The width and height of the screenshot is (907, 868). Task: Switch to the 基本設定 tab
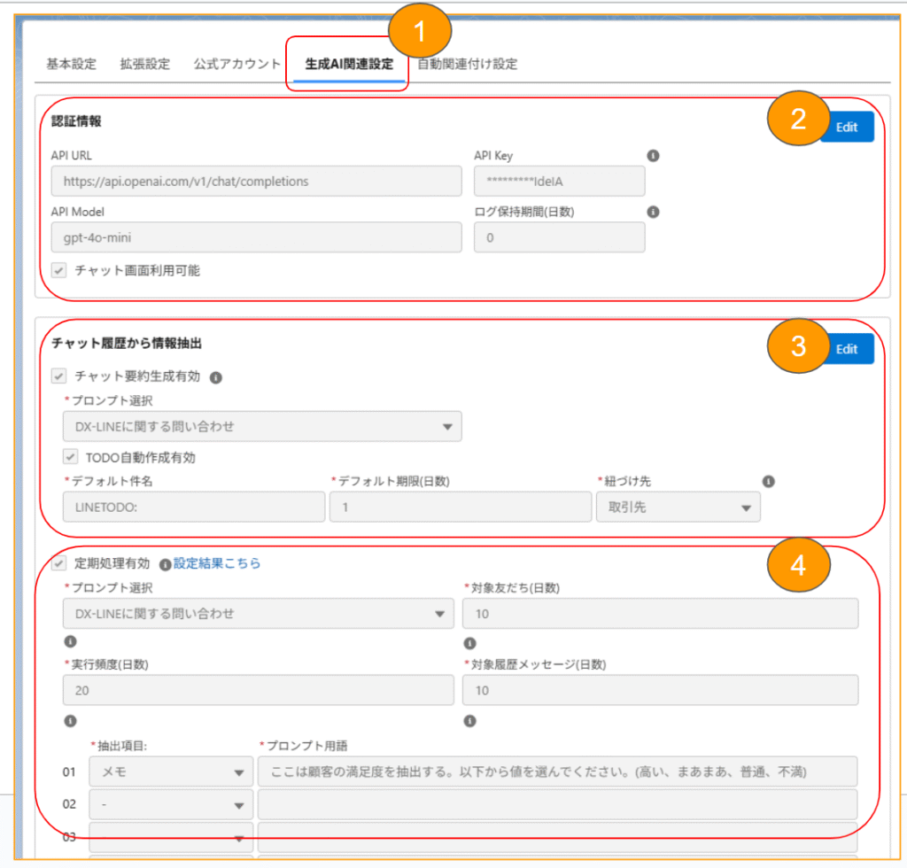coord(71,64)
